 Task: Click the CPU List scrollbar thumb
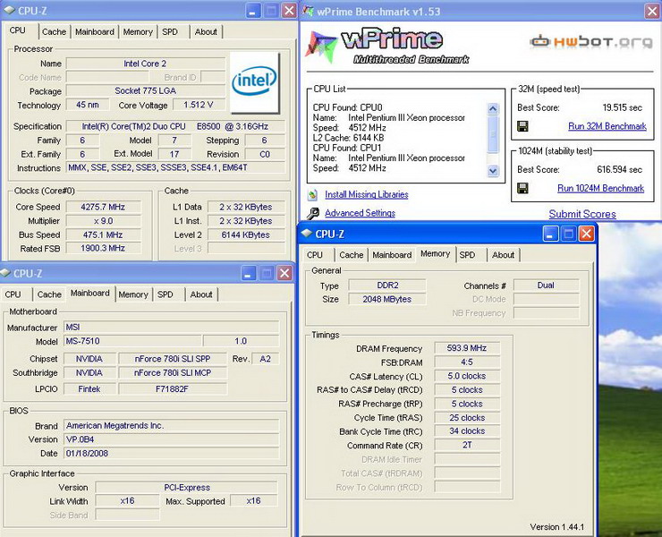click(493, 134)
